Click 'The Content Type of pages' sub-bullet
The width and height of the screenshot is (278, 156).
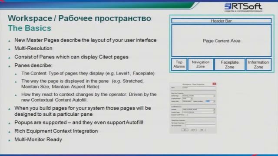coord(88,73)
